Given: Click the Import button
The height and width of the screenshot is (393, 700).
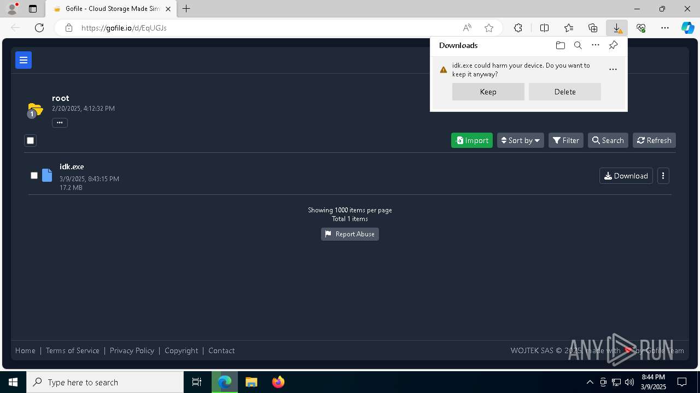Looking at the screenshot, I should click(x=472, y=140).
